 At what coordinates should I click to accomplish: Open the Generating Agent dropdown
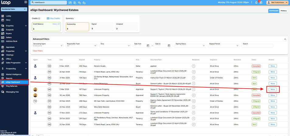[48, 46]
